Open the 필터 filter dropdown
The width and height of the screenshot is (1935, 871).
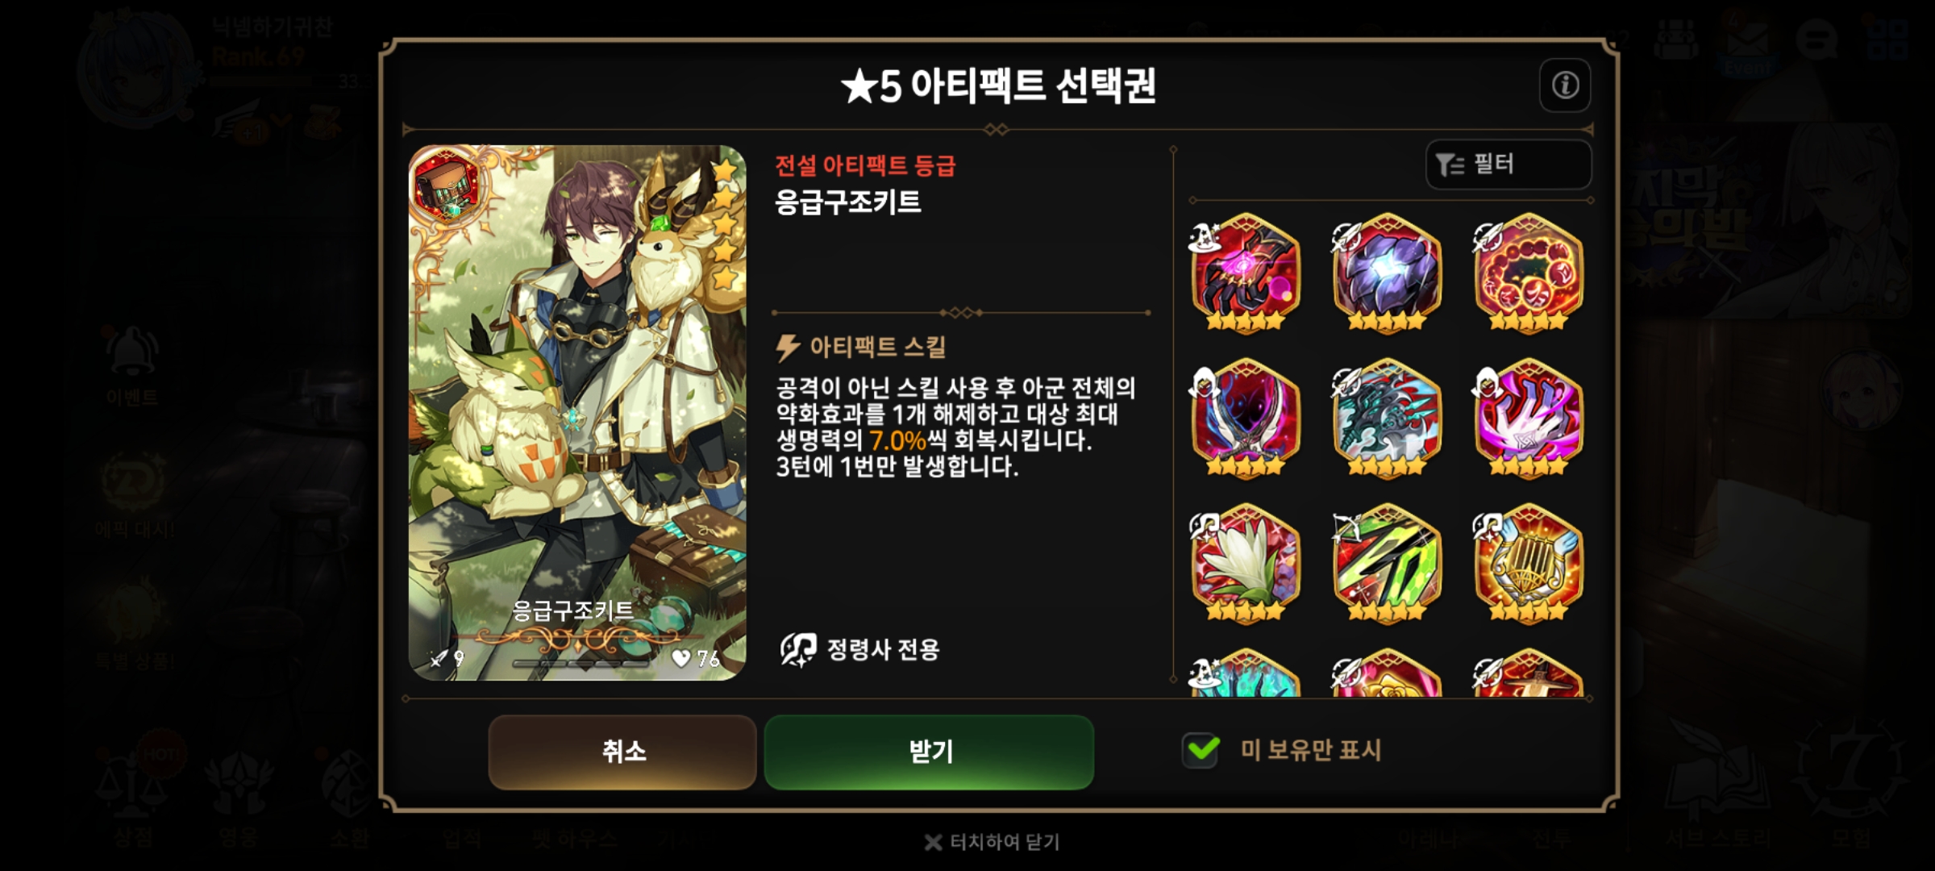click(x=1508, y=165)
